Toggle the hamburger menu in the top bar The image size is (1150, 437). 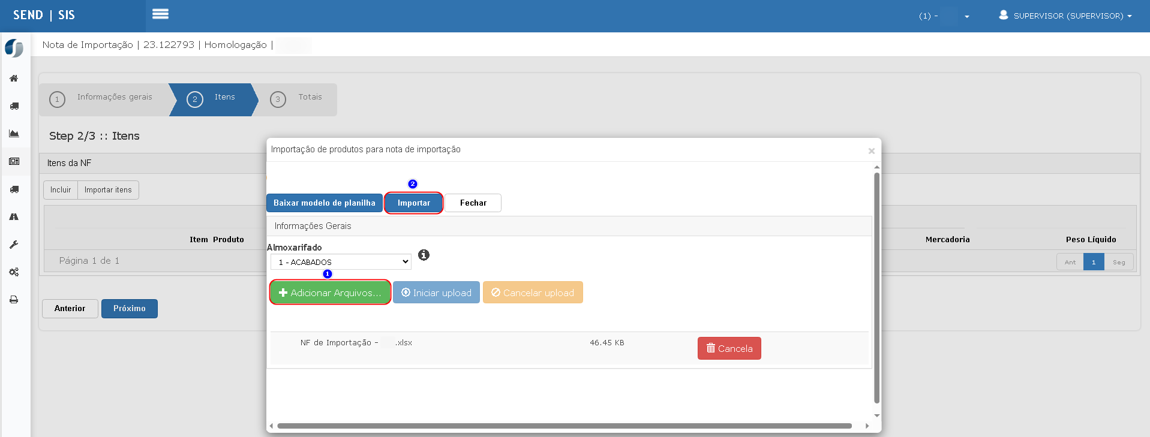pos(160,14)
